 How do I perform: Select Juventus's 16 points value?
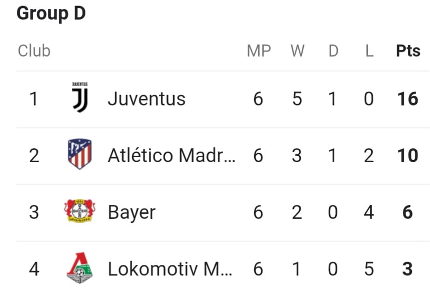tap(408, 99)
